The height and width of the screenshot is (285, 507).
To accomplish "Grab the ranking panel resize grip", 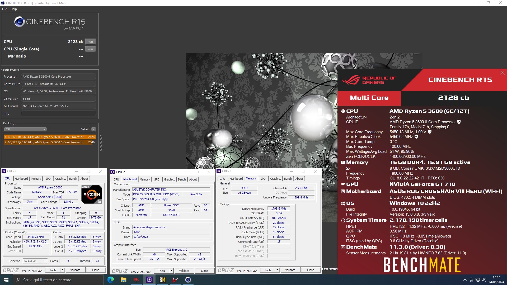I will tap(101, 143).
